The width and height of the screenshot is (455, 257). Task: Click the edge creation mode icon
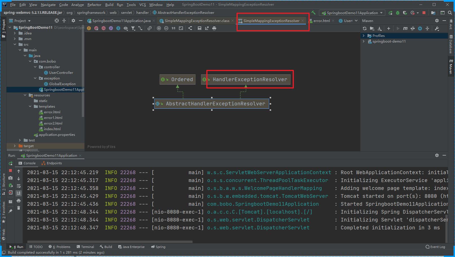click(x=140, y=28)
